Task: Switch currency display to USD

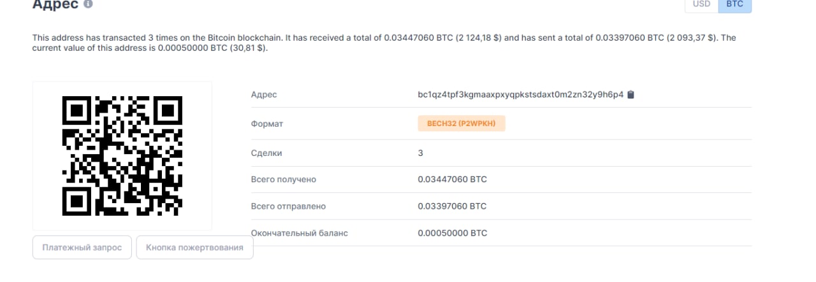Action: [701, 4]
